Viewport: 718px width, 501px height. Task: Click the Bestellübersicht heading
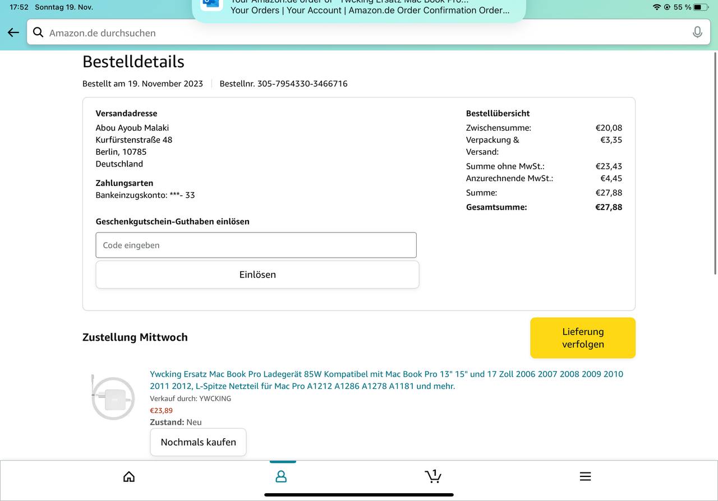[x=498, y=113]
